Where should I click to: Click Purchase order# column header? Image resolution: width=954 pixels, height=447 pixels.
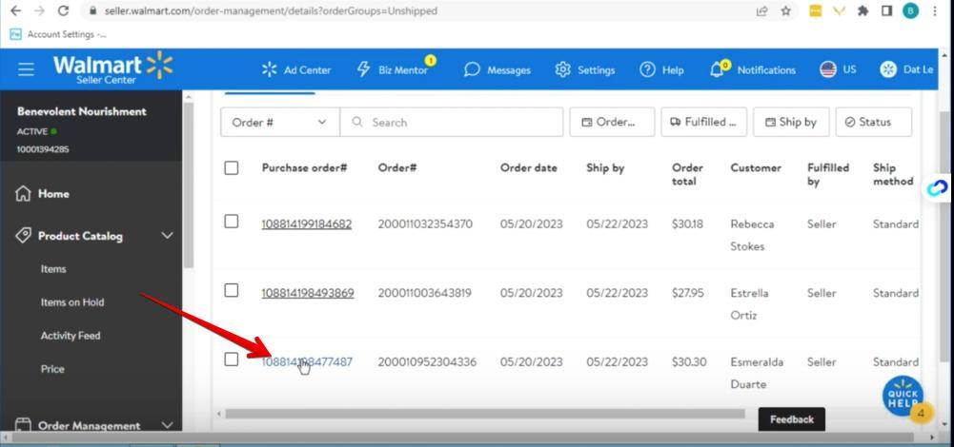tap(304, 167)
